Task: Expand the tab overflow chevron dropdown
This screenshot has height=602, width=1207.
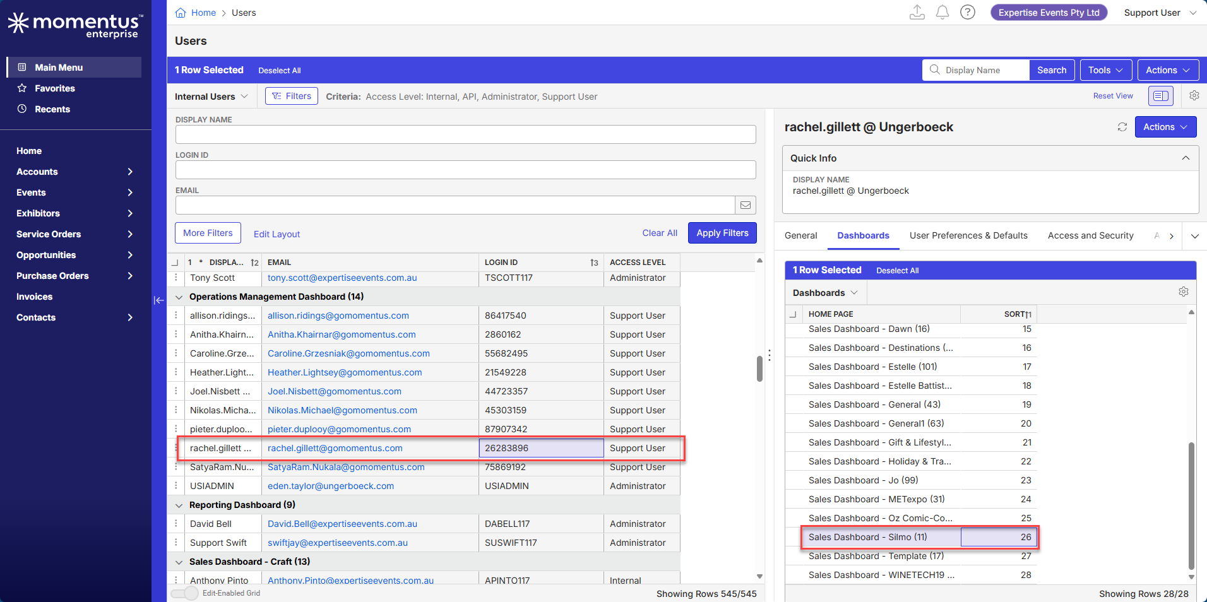Action: coord(1195,236)
